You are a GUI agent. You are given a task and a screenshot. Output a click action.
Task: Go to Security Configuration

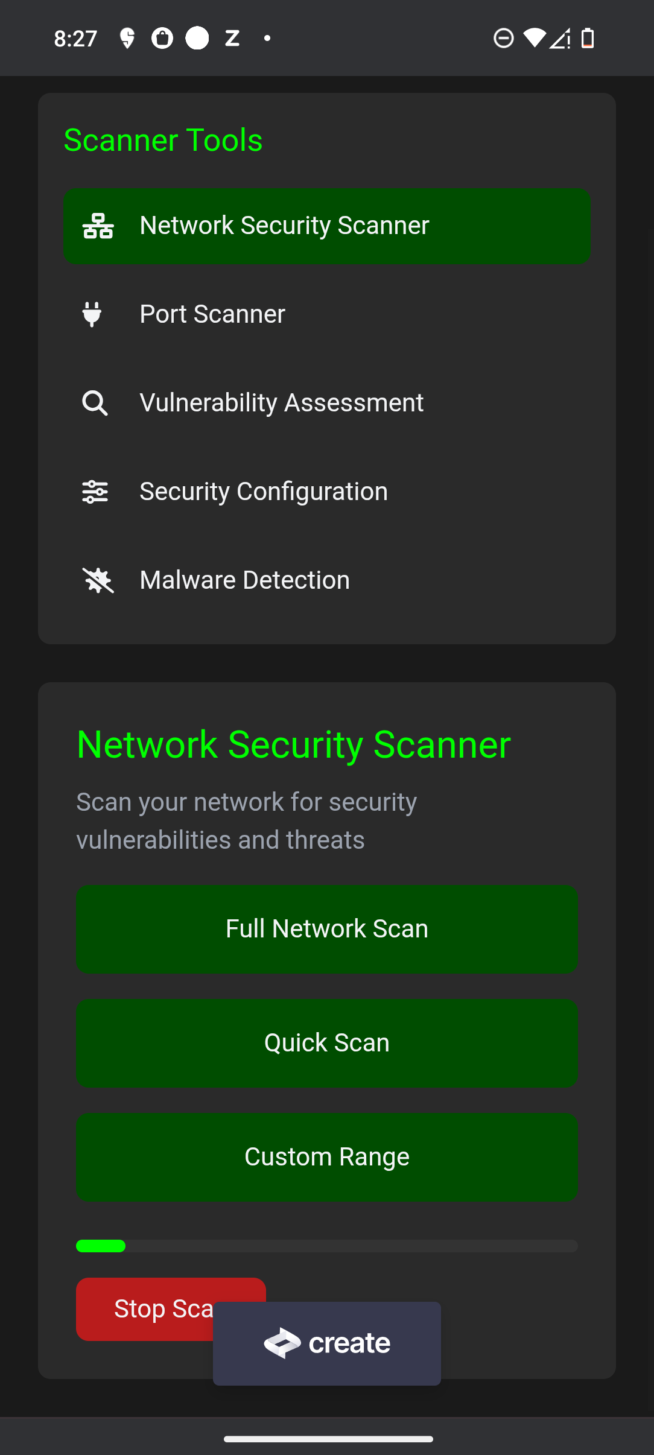click(x=327, y=492)
